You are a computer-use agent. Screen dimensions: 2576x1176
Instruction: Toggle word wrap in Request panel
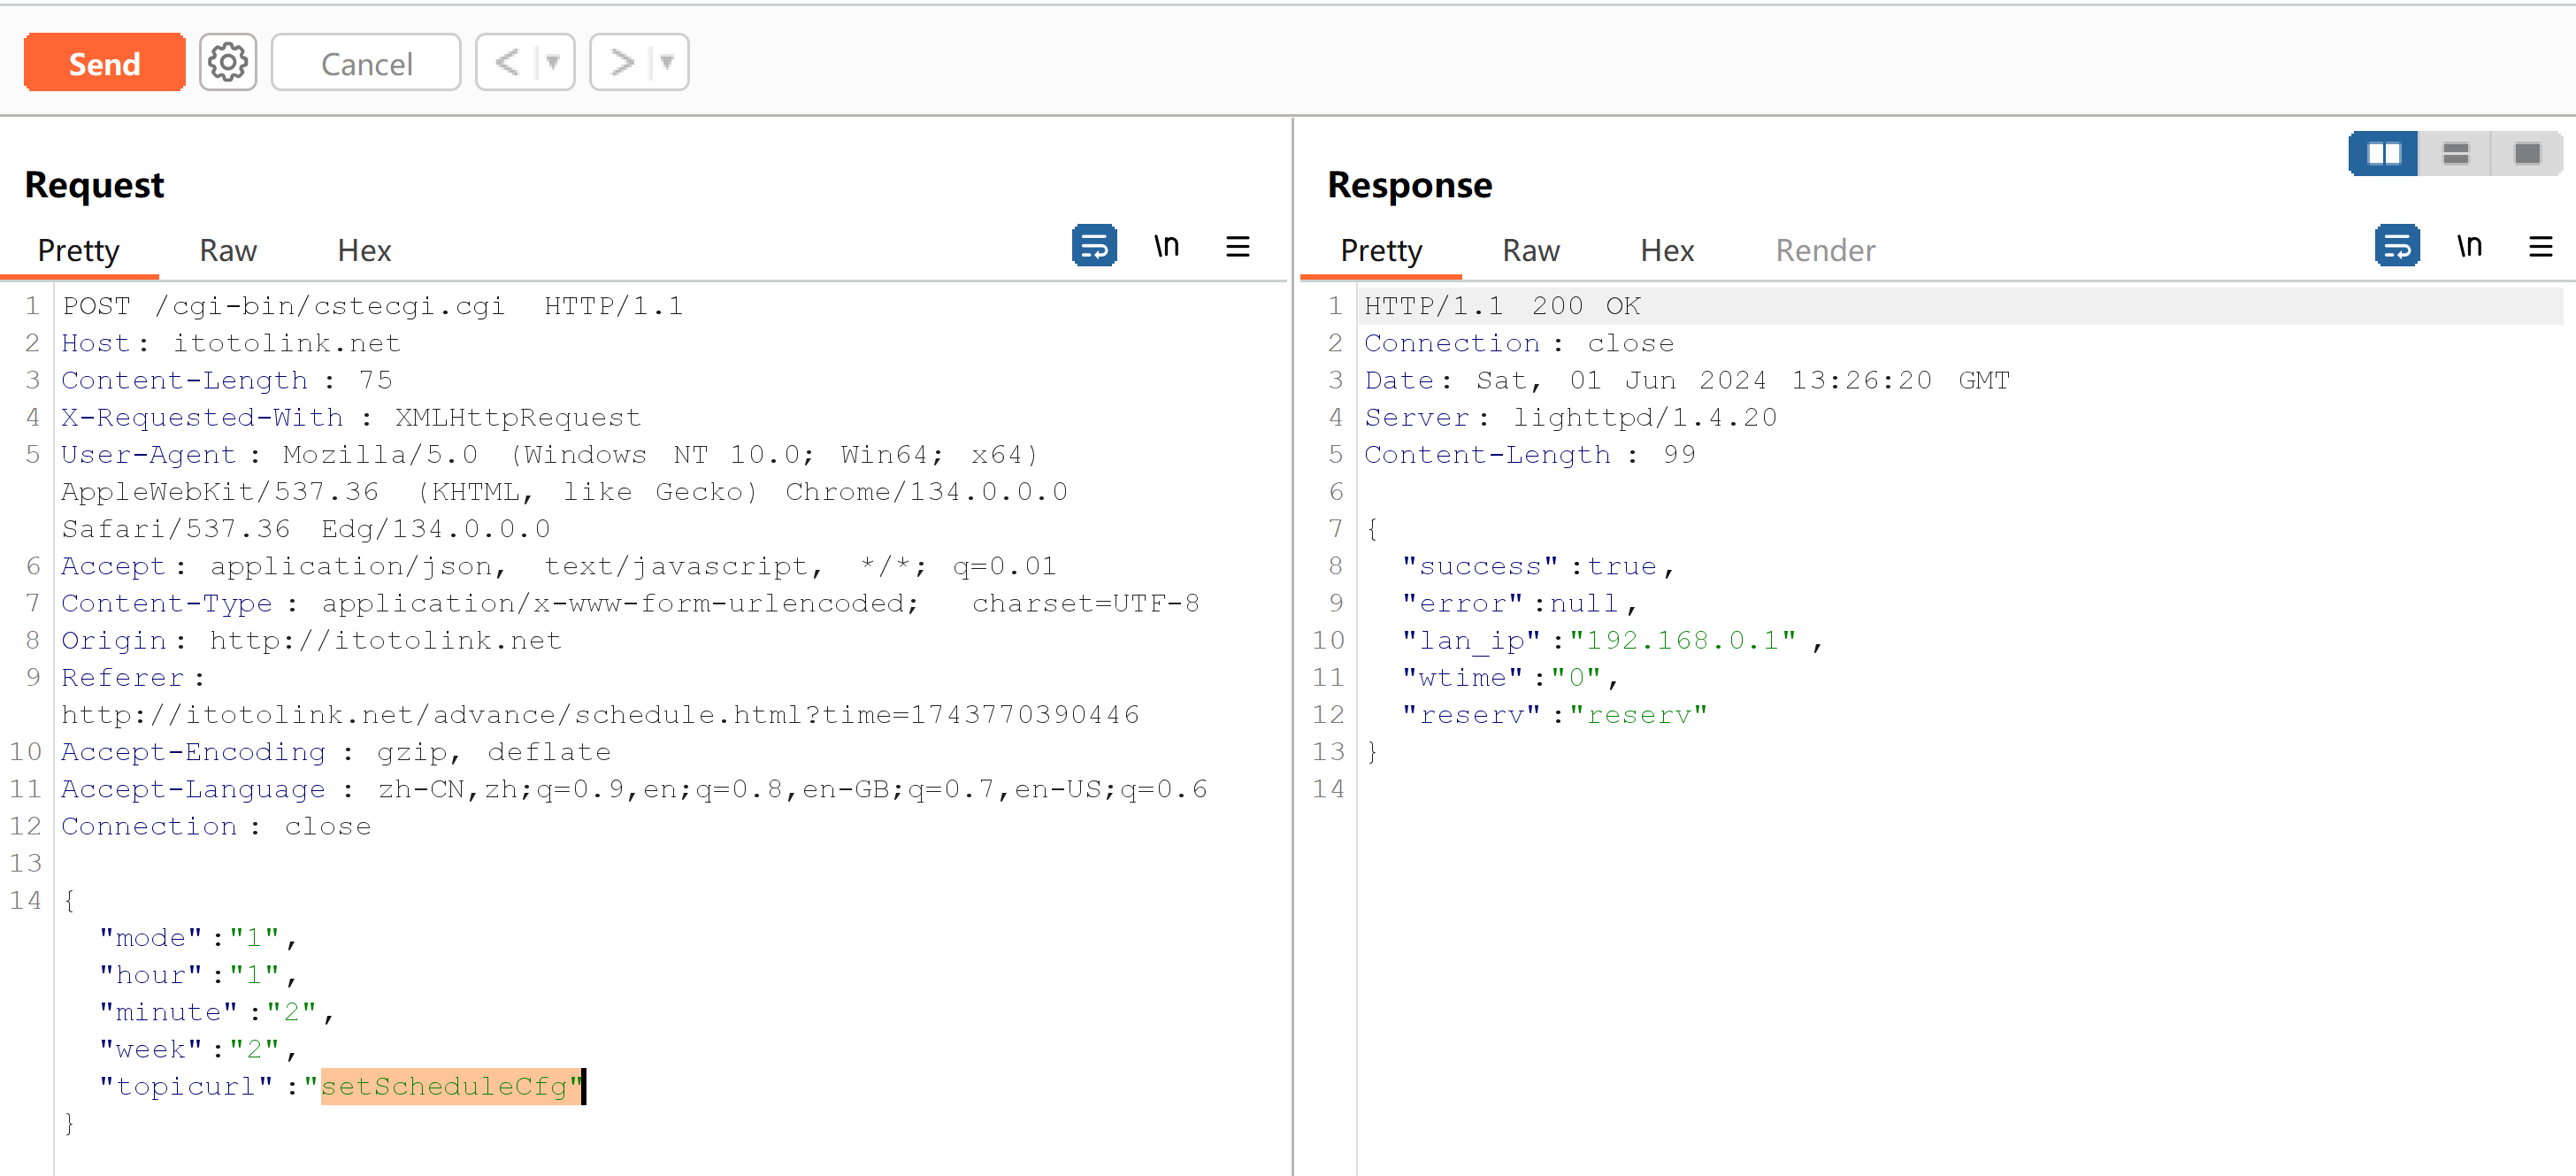pos(1094,246)
